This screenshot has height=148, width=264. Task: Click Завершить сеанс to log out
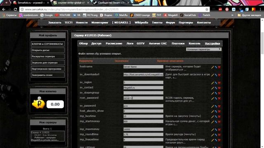coord(48,75)
